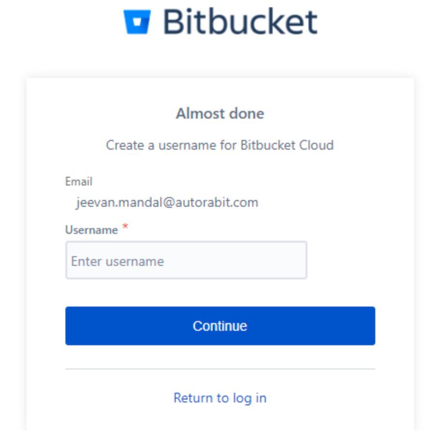Click the Enter username placeholder text
431x431 pixels.
[x=118, y=262]
